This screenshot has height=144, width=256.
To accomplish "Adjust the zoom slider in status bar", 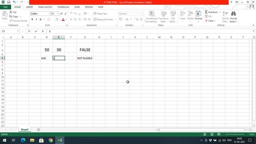I will click(x=235, y=134).
